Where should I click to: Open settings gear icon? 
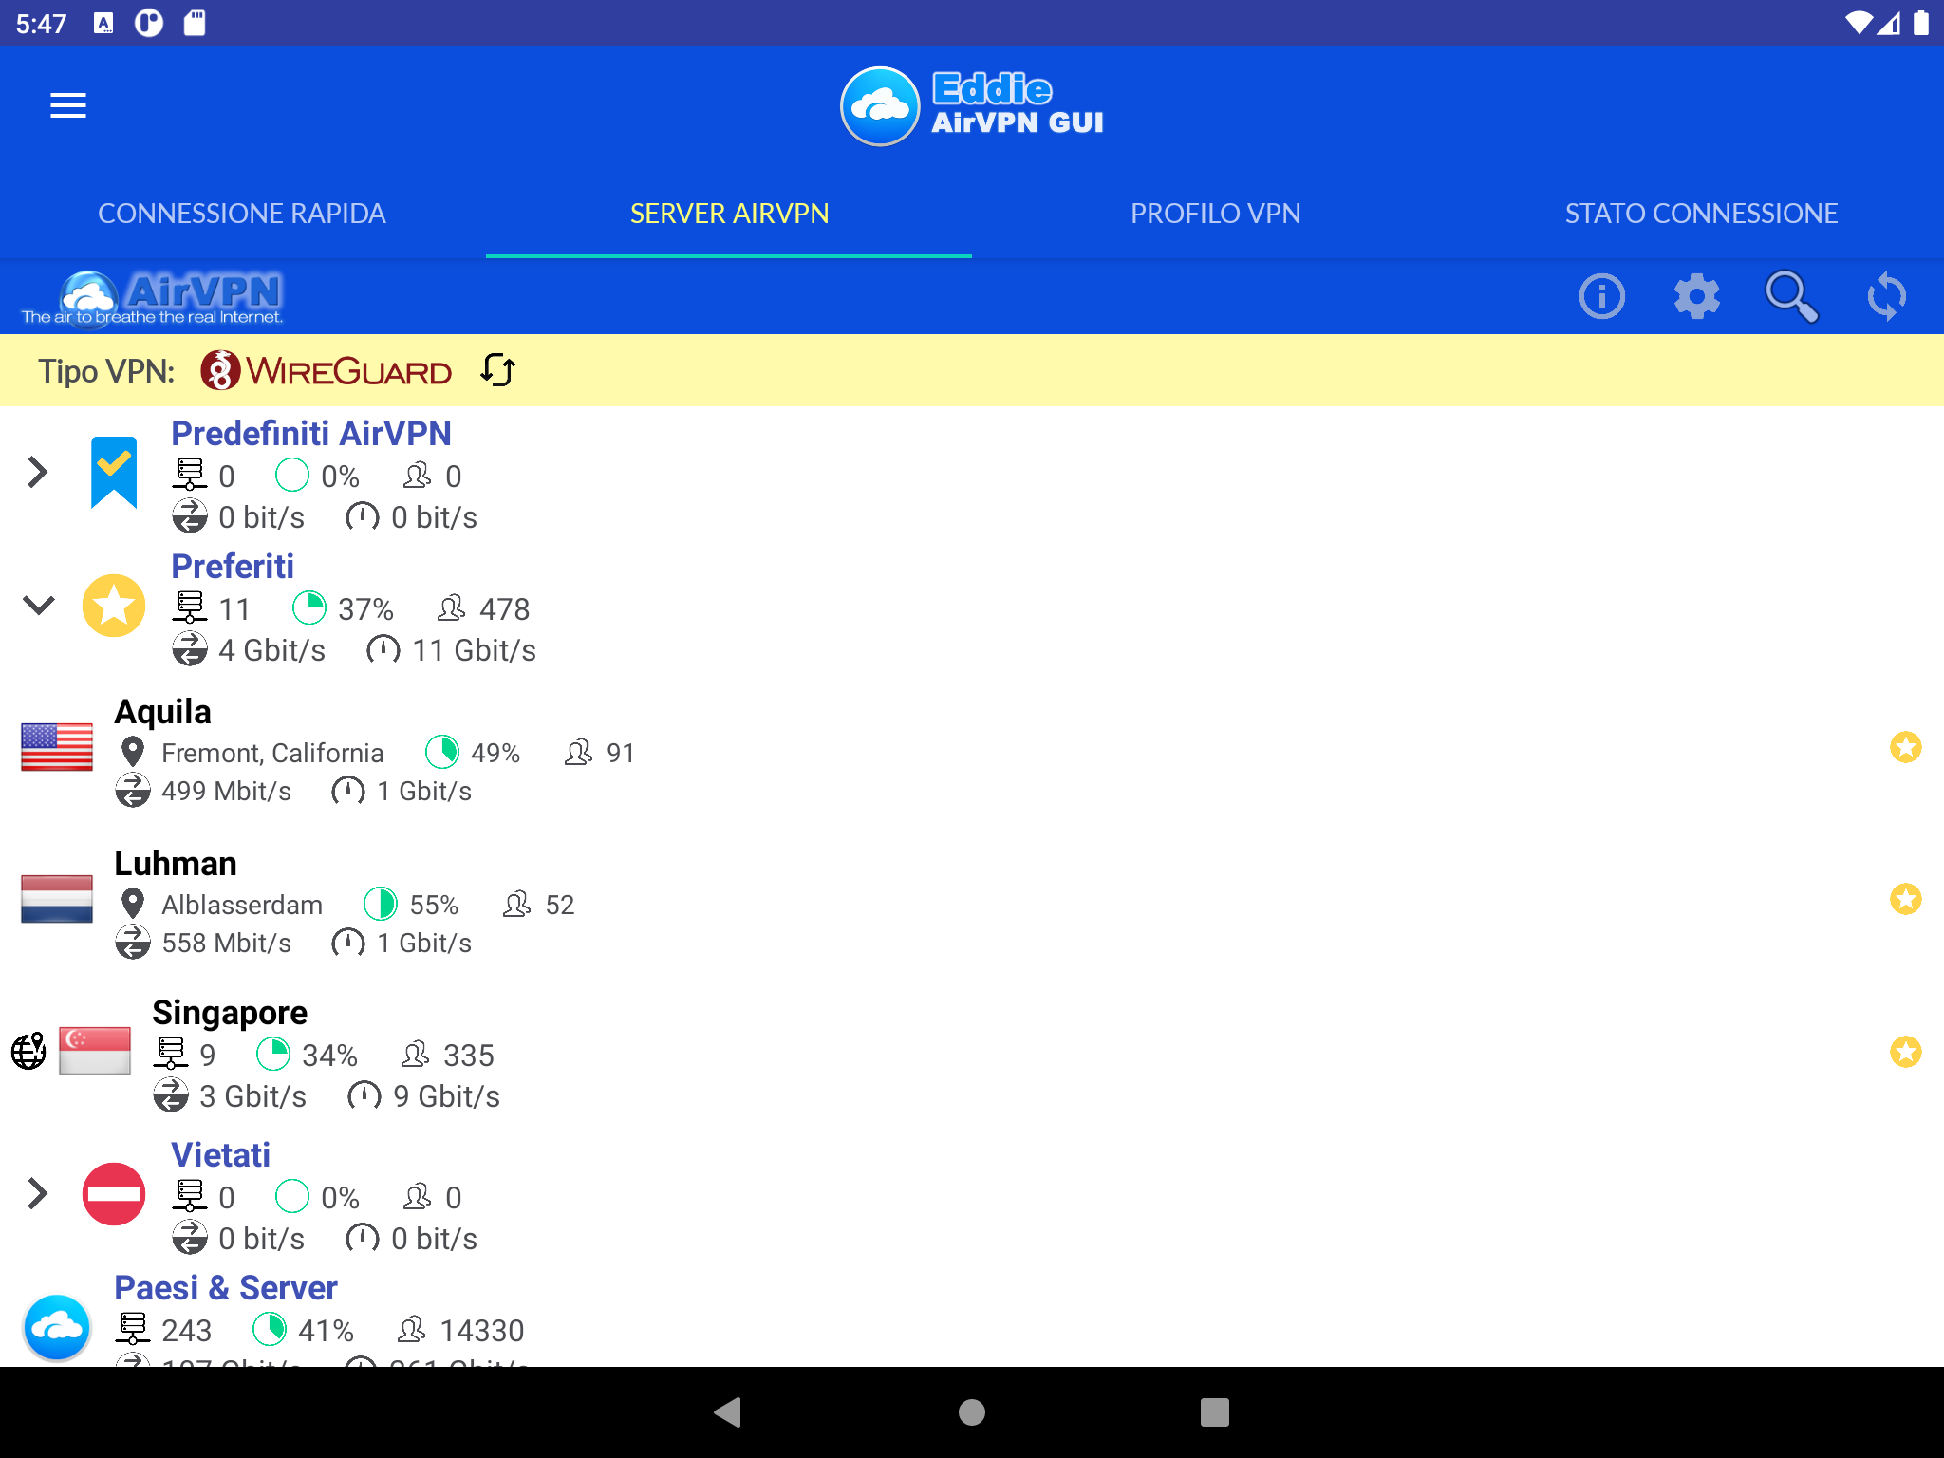[x=1696, y=296]
